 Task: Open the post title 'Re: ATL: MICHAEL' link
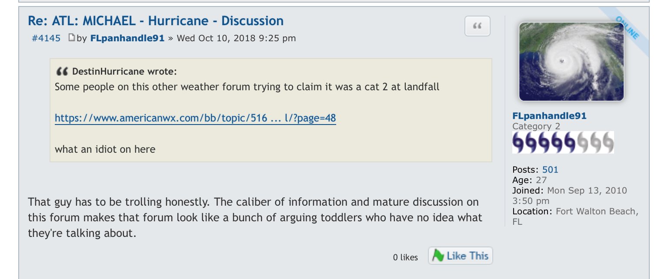(156, 21)
